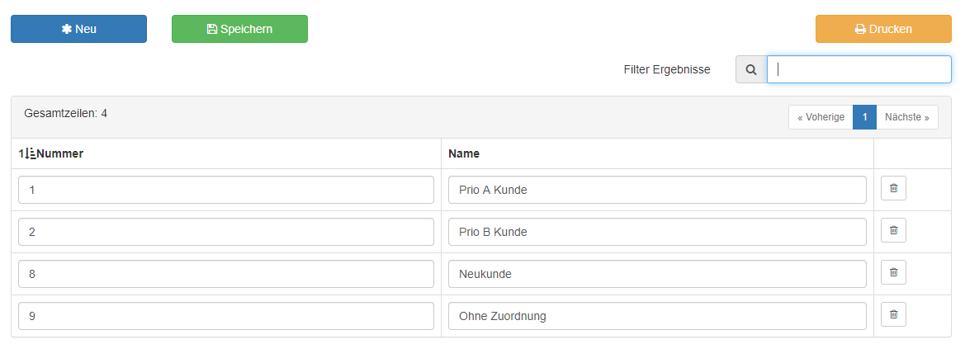
Task: Click the magnifier search icon
Action: tap(751, 69)
